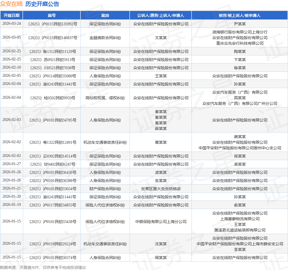Click defendant 裘某某
This screenshot has width=288, height=270.
(240, 164)
